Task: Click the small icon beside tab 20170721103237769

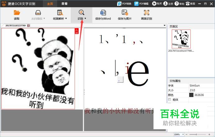Action: coord(28,25)
